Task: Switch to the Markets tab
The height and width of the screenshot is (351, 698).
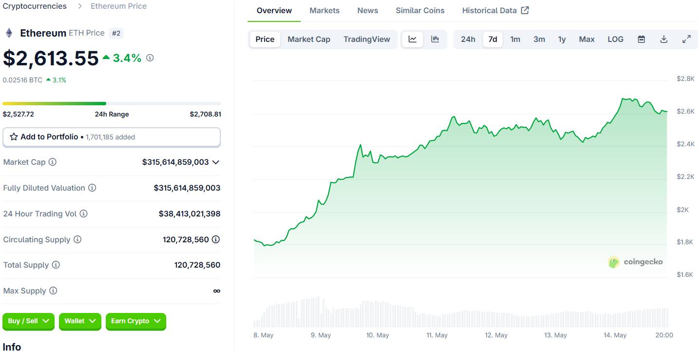Action: click(x=325, y=10)
